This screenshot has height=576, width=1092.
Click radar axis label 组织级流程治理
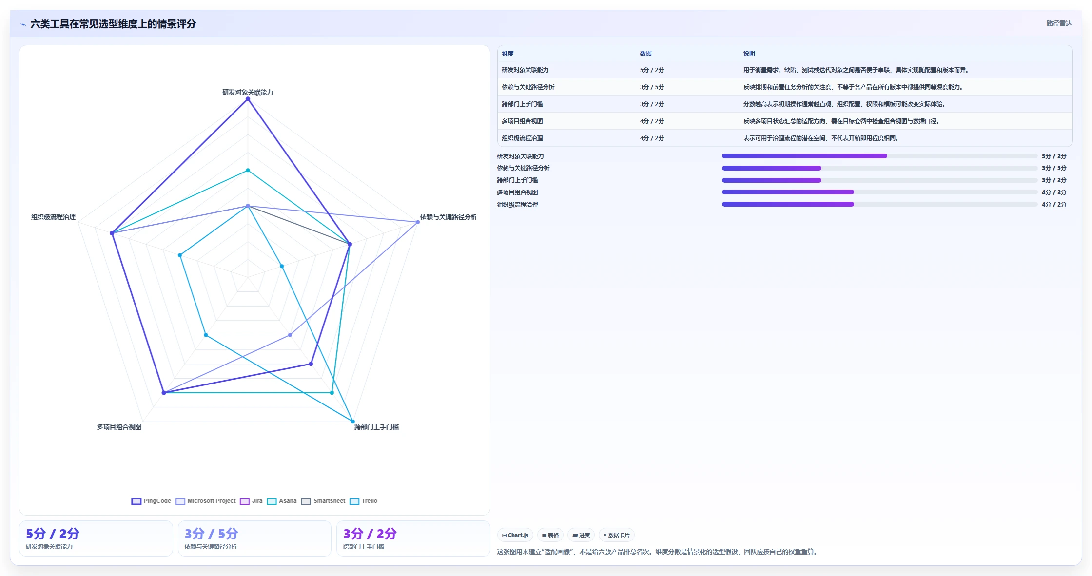coord(53,217)
